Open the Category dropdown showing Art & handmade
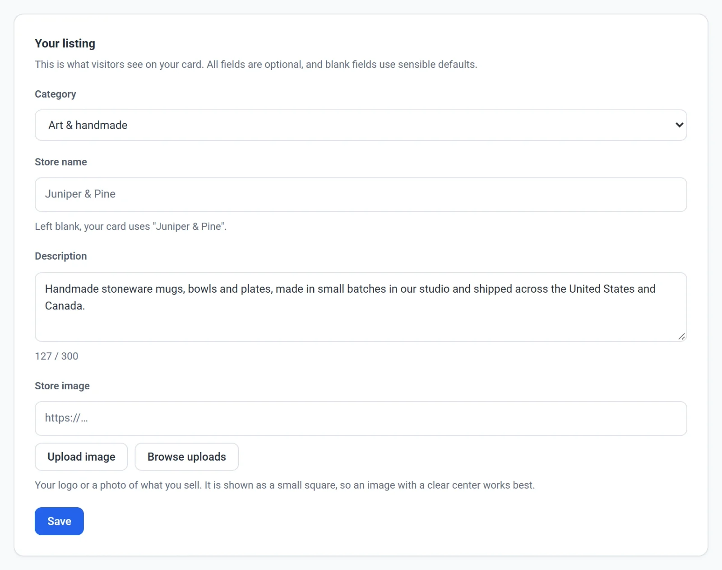 (x=361, y=125)
